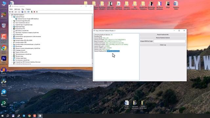The image size is (210, 118).
Task: Click the Clear Log button
Action: point(163,45)
